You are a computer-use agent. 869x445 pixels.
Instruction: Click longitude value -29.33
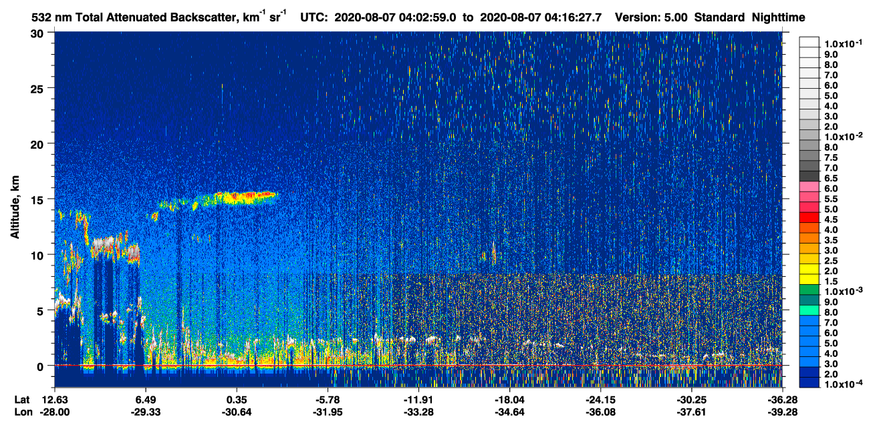[145, 412]
